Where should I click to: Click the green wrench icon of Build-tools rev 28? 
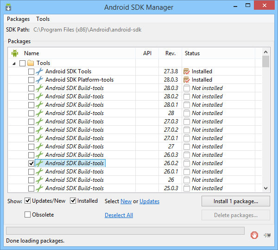[39, 113]
